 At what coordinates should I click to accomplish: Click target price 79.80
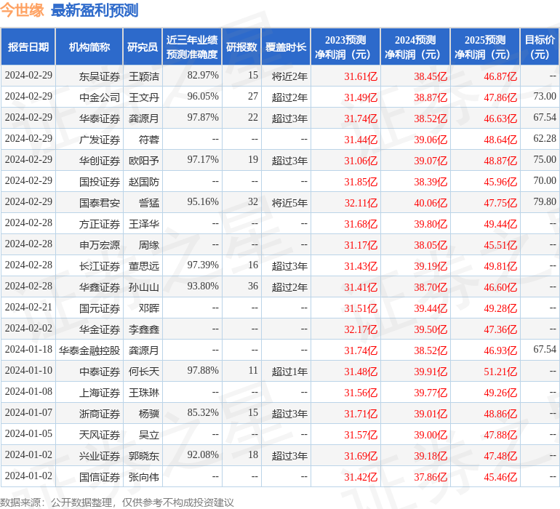point(545,201)
